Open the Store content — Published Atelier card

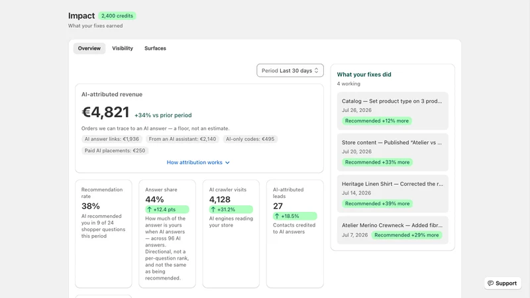click(392, 152)
